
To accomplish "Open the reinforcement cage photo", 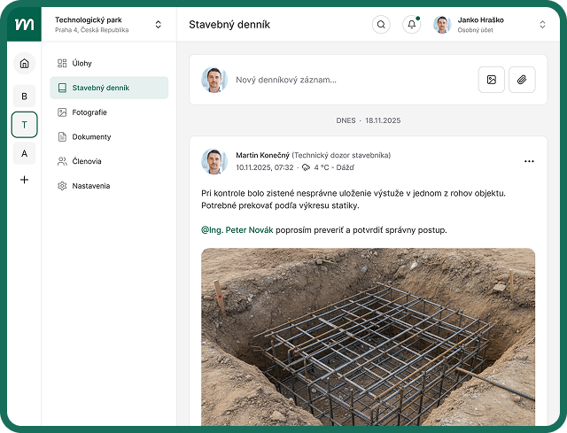I will point(369,336).
